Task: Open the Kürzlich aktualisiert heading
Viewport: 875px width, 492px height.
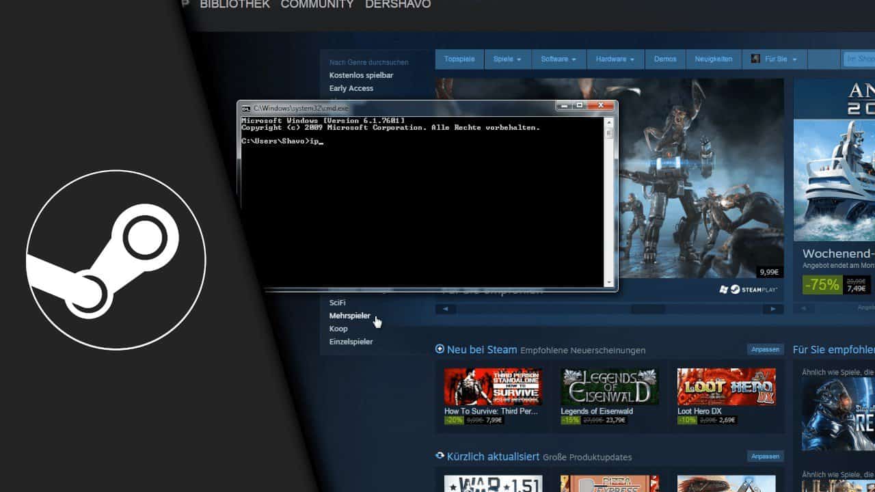Action: (494, 456)
